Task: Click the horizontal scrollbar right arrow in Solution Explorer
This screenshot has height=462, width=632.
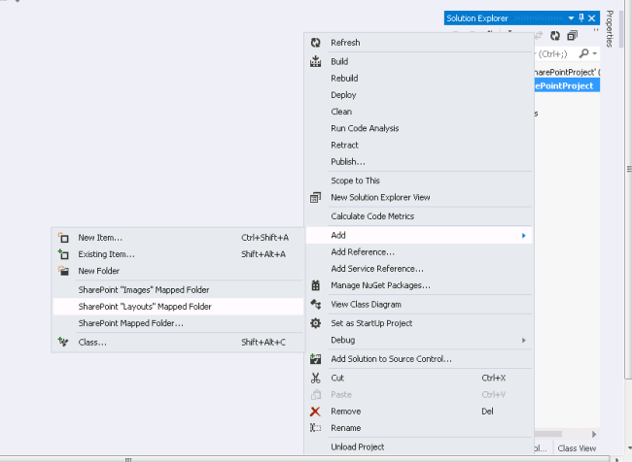Action: [594, 434]
